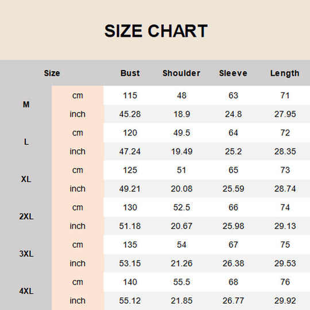
Task: Select the L size row label
Action: point(26,142)
